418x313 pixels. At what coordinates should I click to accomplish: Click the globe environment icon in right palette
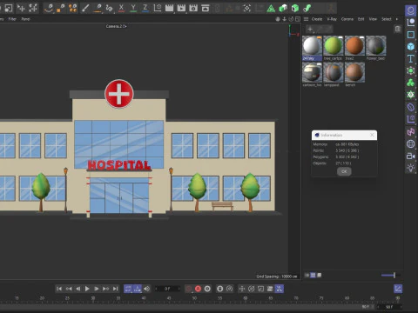410,143
